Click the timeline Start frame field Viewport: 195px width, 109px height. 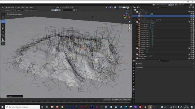(118, 100)
